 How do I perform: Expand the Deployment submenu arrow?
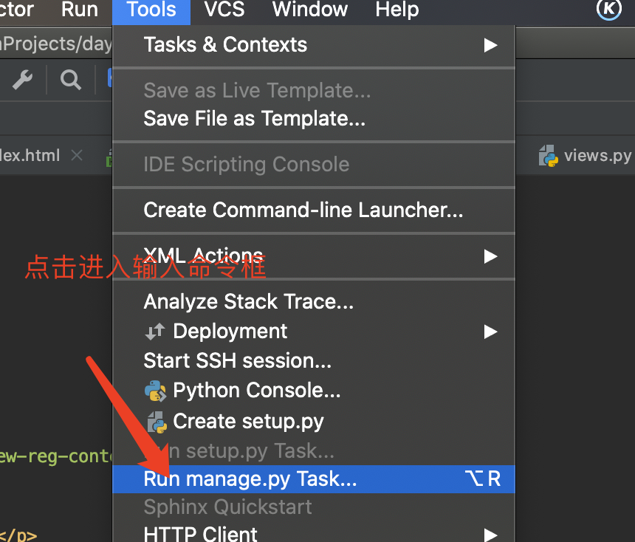coord(490,332)
